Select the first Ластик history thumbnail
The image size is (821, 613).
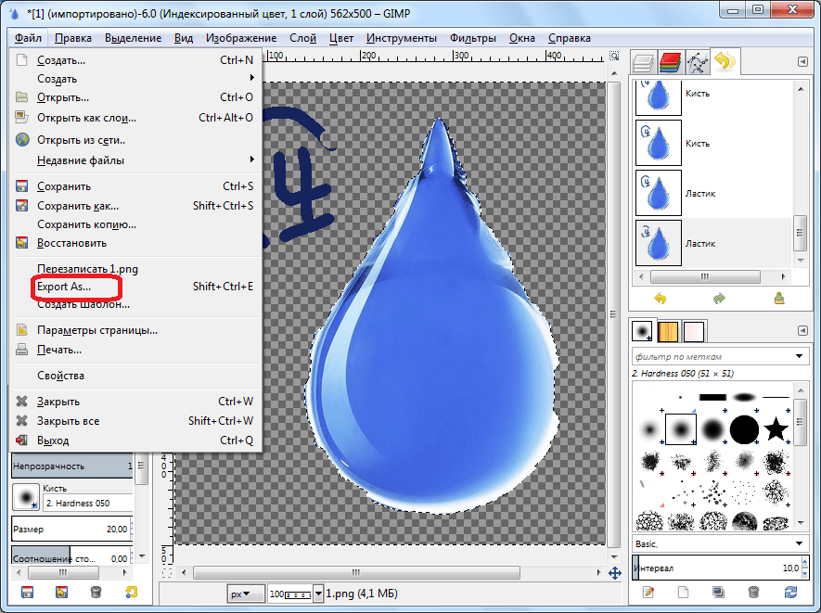[659, 193]
